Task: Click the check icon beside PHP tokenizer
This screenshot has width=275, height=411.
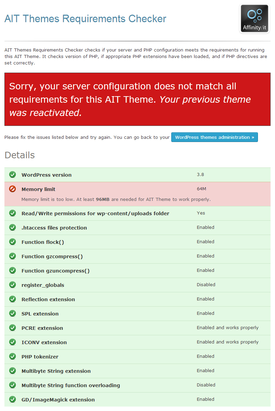Action: (x=13, y=356)
